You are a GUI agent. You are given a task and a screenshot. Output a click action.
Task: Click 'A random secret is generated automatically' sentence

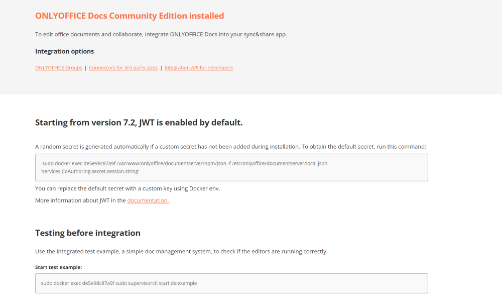point(230,147)
